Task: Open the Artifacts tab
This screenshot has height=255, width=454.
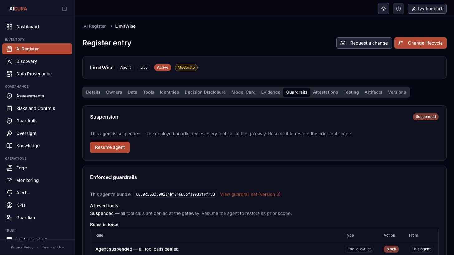Action: click(373, 92)
